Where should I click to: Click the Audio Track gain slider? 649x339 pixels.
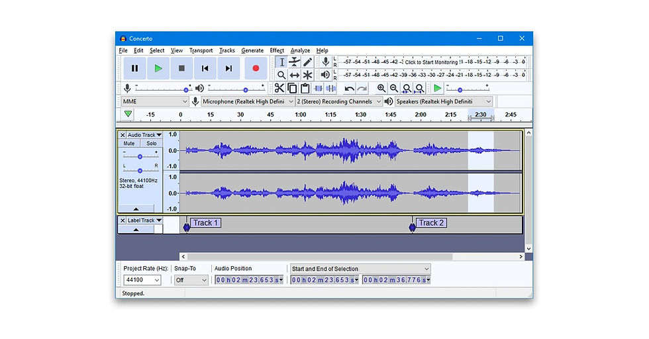pyautogui.click(x=140, y=156)
